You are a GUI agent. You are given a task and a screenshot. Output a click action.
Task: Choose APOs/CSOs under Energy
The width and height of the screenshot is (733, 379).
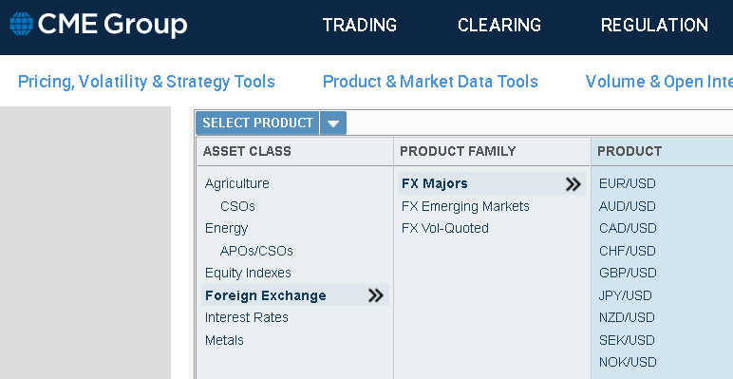coord(256,251)
